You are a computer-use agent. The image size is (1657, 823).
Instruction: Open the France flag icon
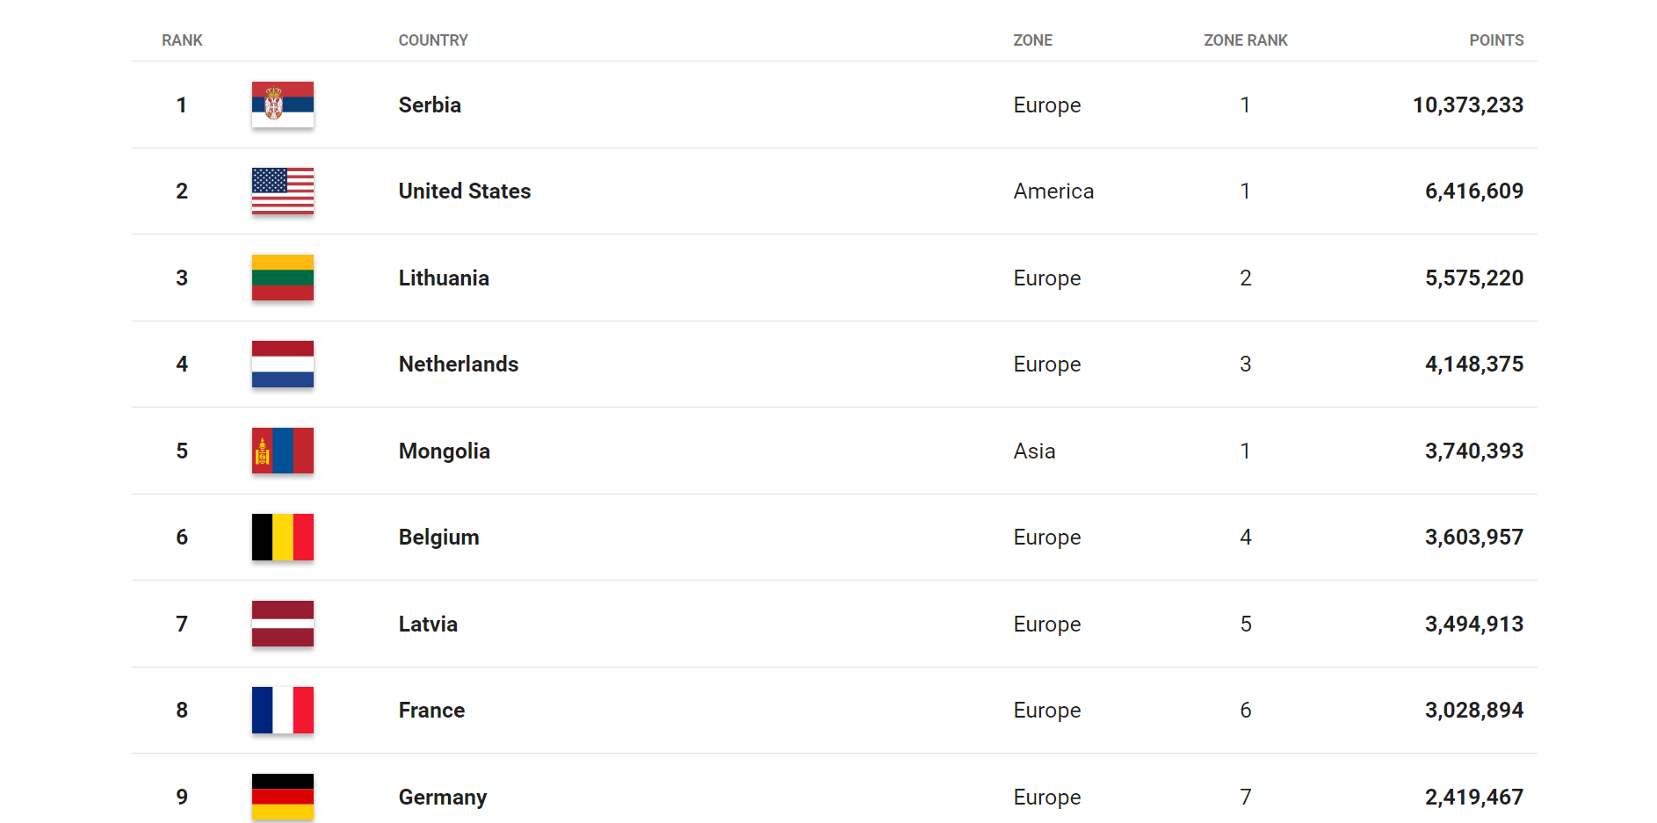283,710
